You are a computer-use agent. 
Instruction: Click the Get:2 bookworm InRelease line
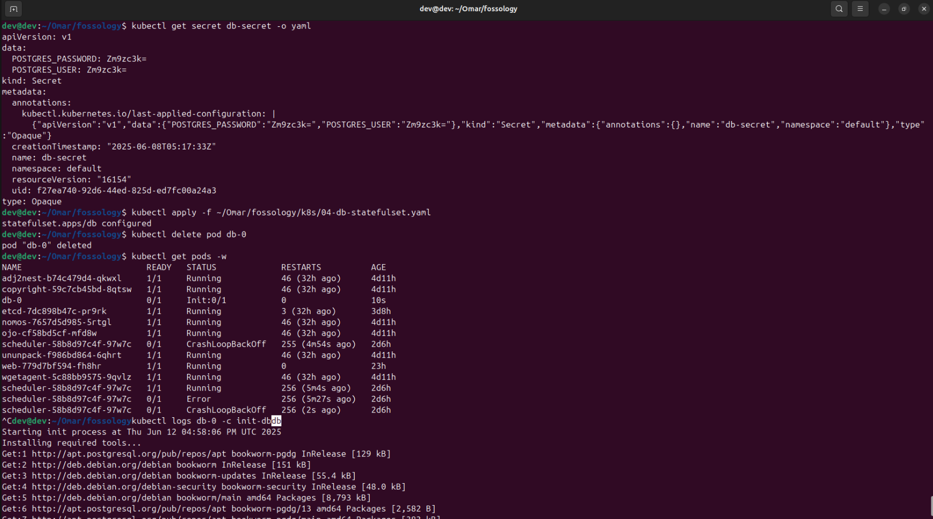156,465
